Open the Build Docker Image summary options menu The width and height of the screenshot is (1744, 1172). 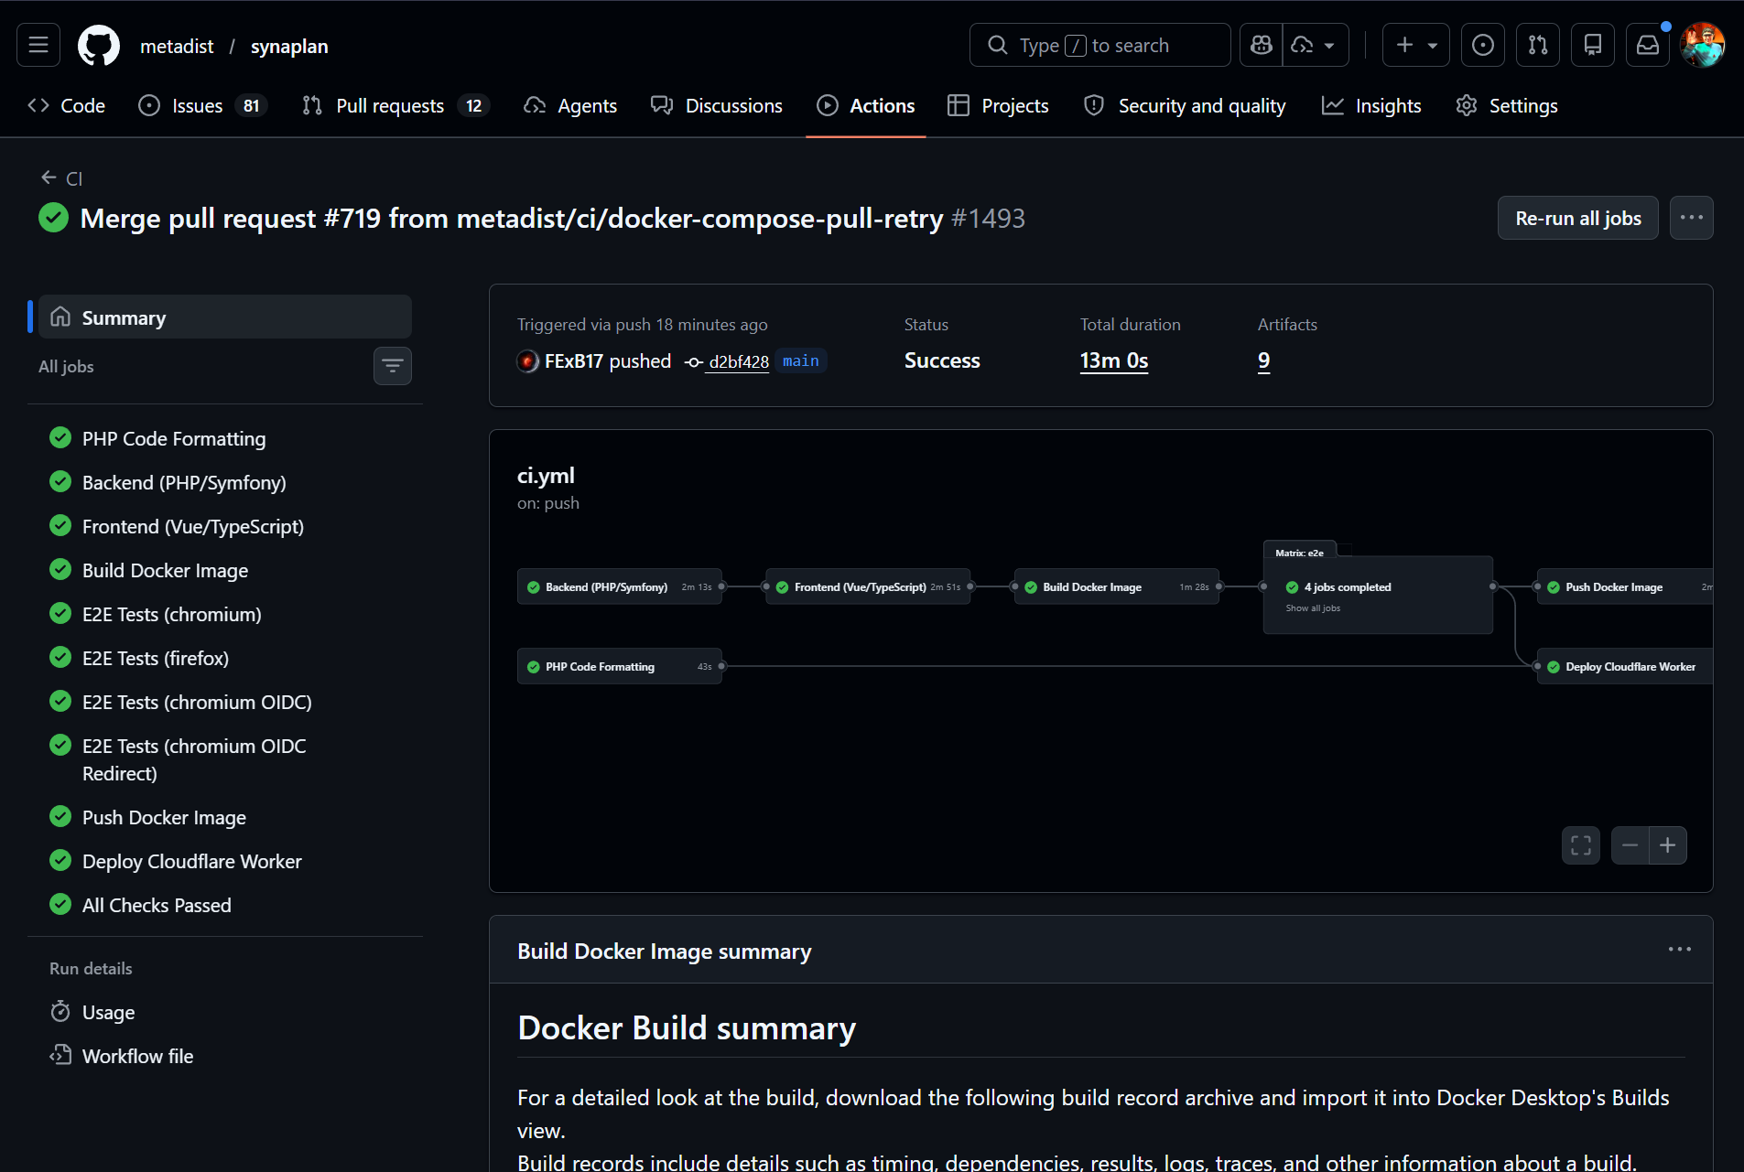click(x=1682, y=950)
